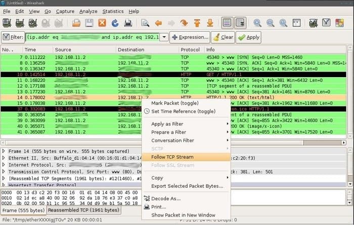Click the open capture file folder icon

click(76, 23)
